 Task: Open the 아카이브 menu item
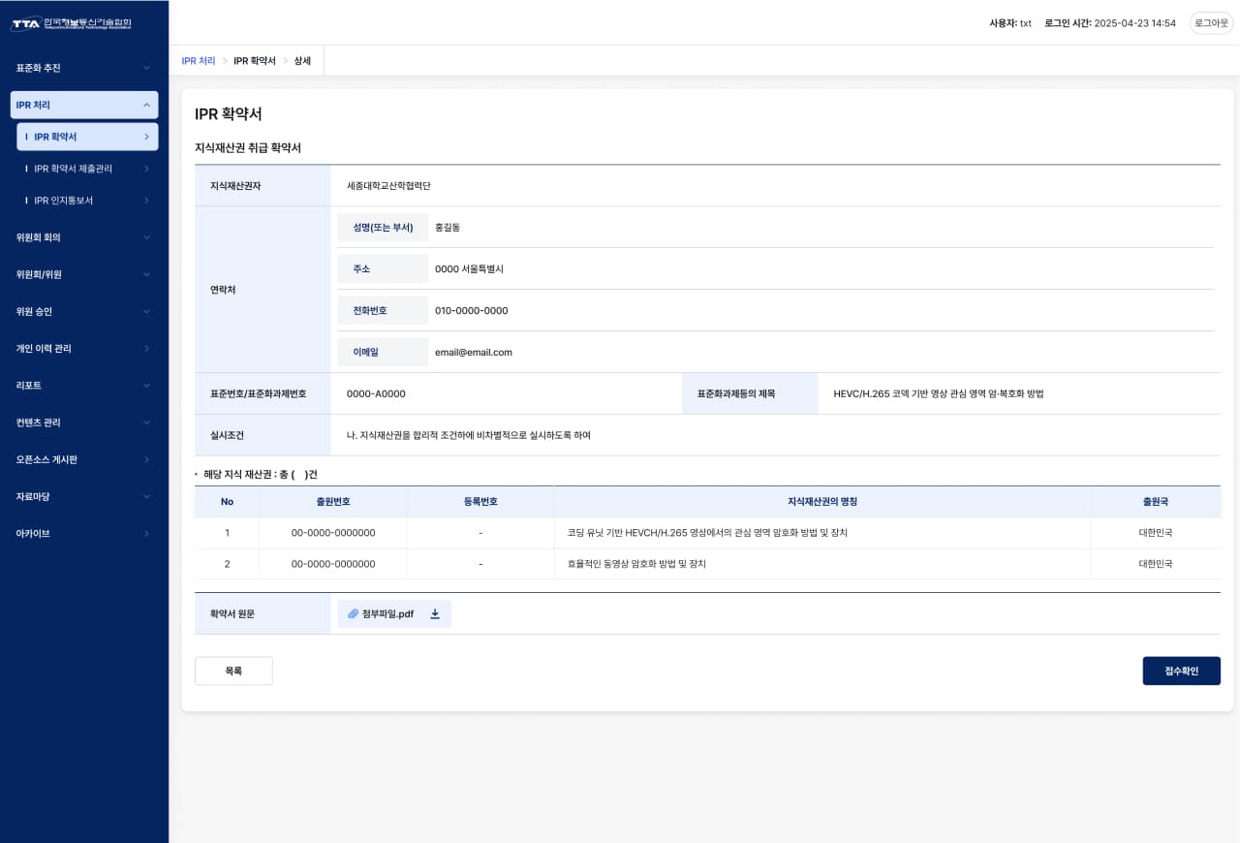(84, 534)
